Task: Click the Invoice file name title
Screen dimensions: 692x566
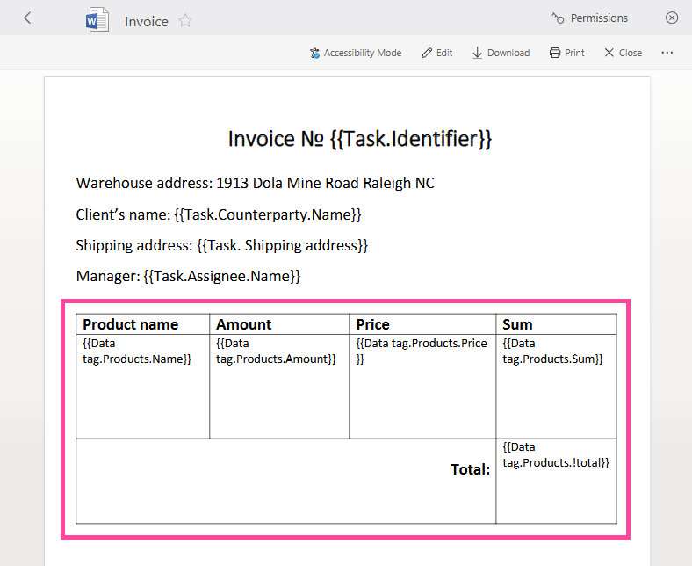Action: click(x=147, y=22)
